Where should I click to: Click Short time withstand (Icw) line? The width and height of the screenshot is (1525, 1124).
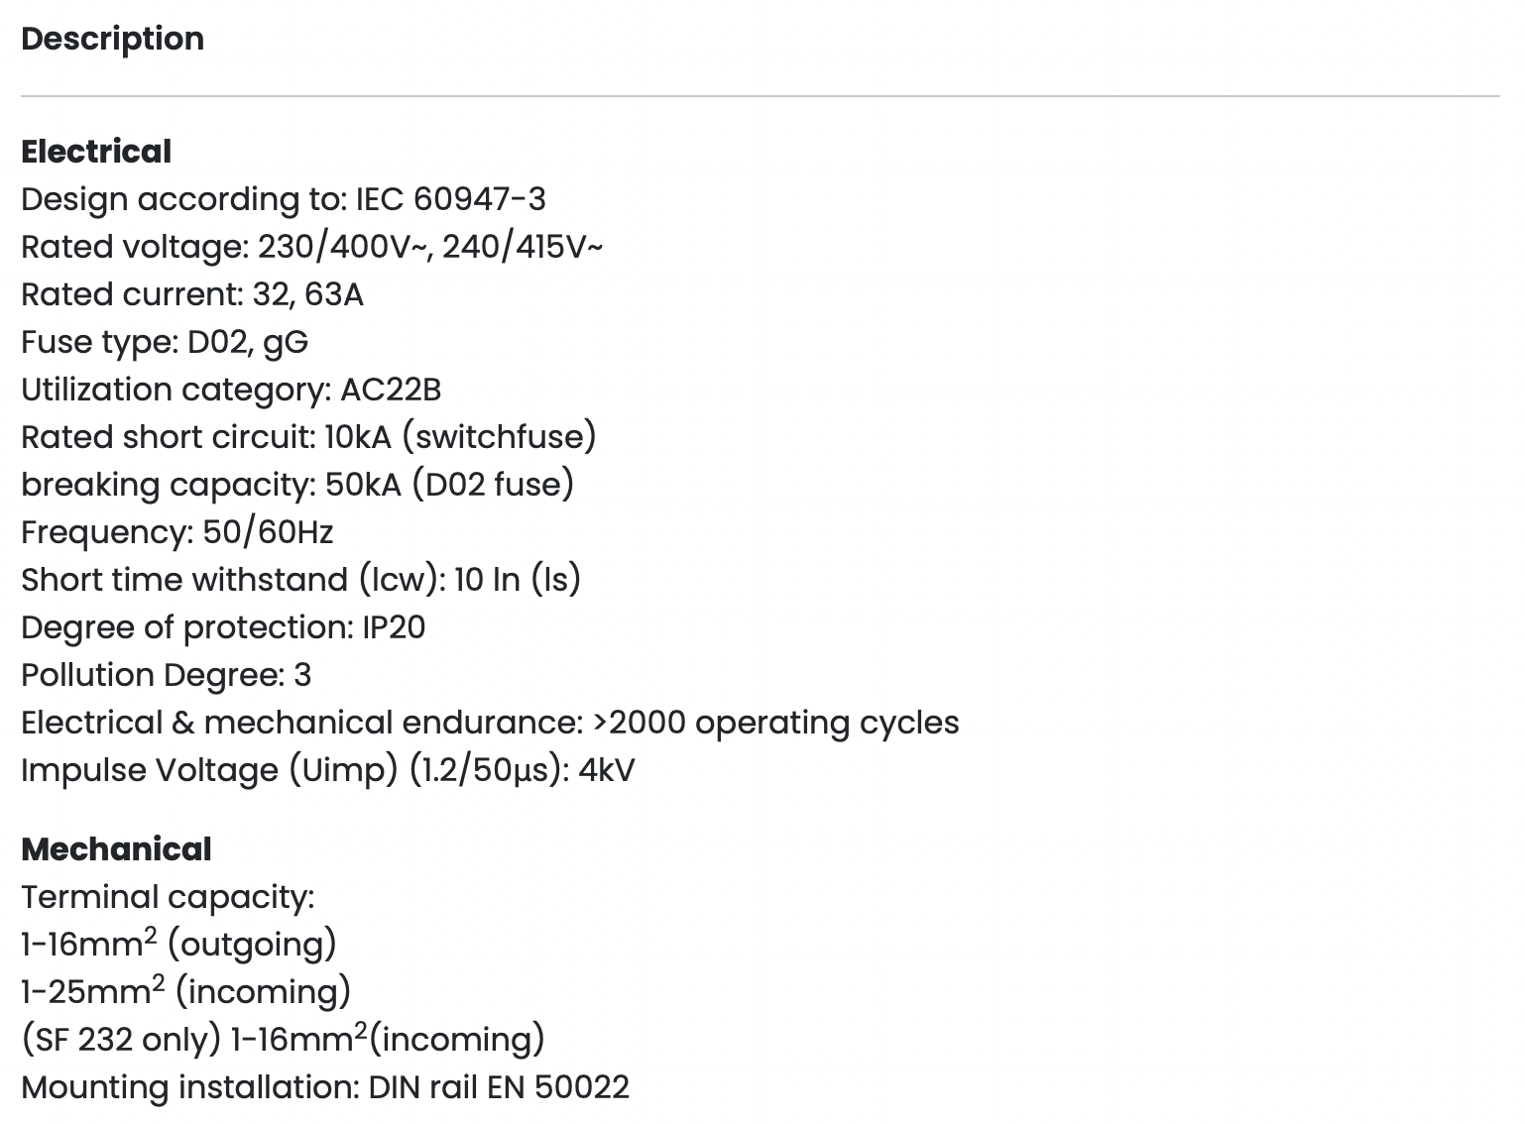(x=301, y=580)
